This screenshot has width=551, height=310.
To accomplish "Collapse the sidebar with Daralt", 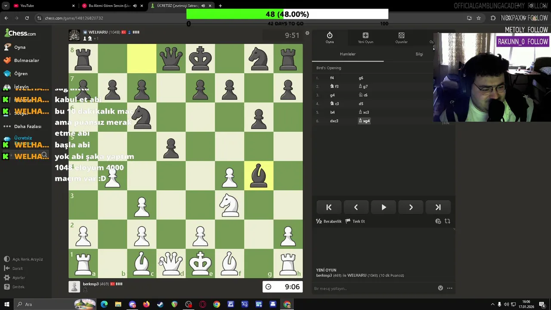I will click(x=13, y=268).
